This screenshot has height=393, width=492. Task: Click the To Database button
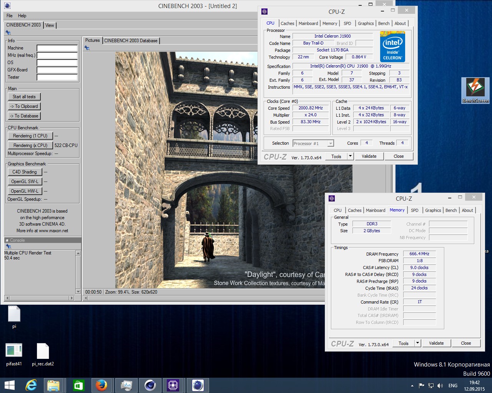(x=24, y=116)
